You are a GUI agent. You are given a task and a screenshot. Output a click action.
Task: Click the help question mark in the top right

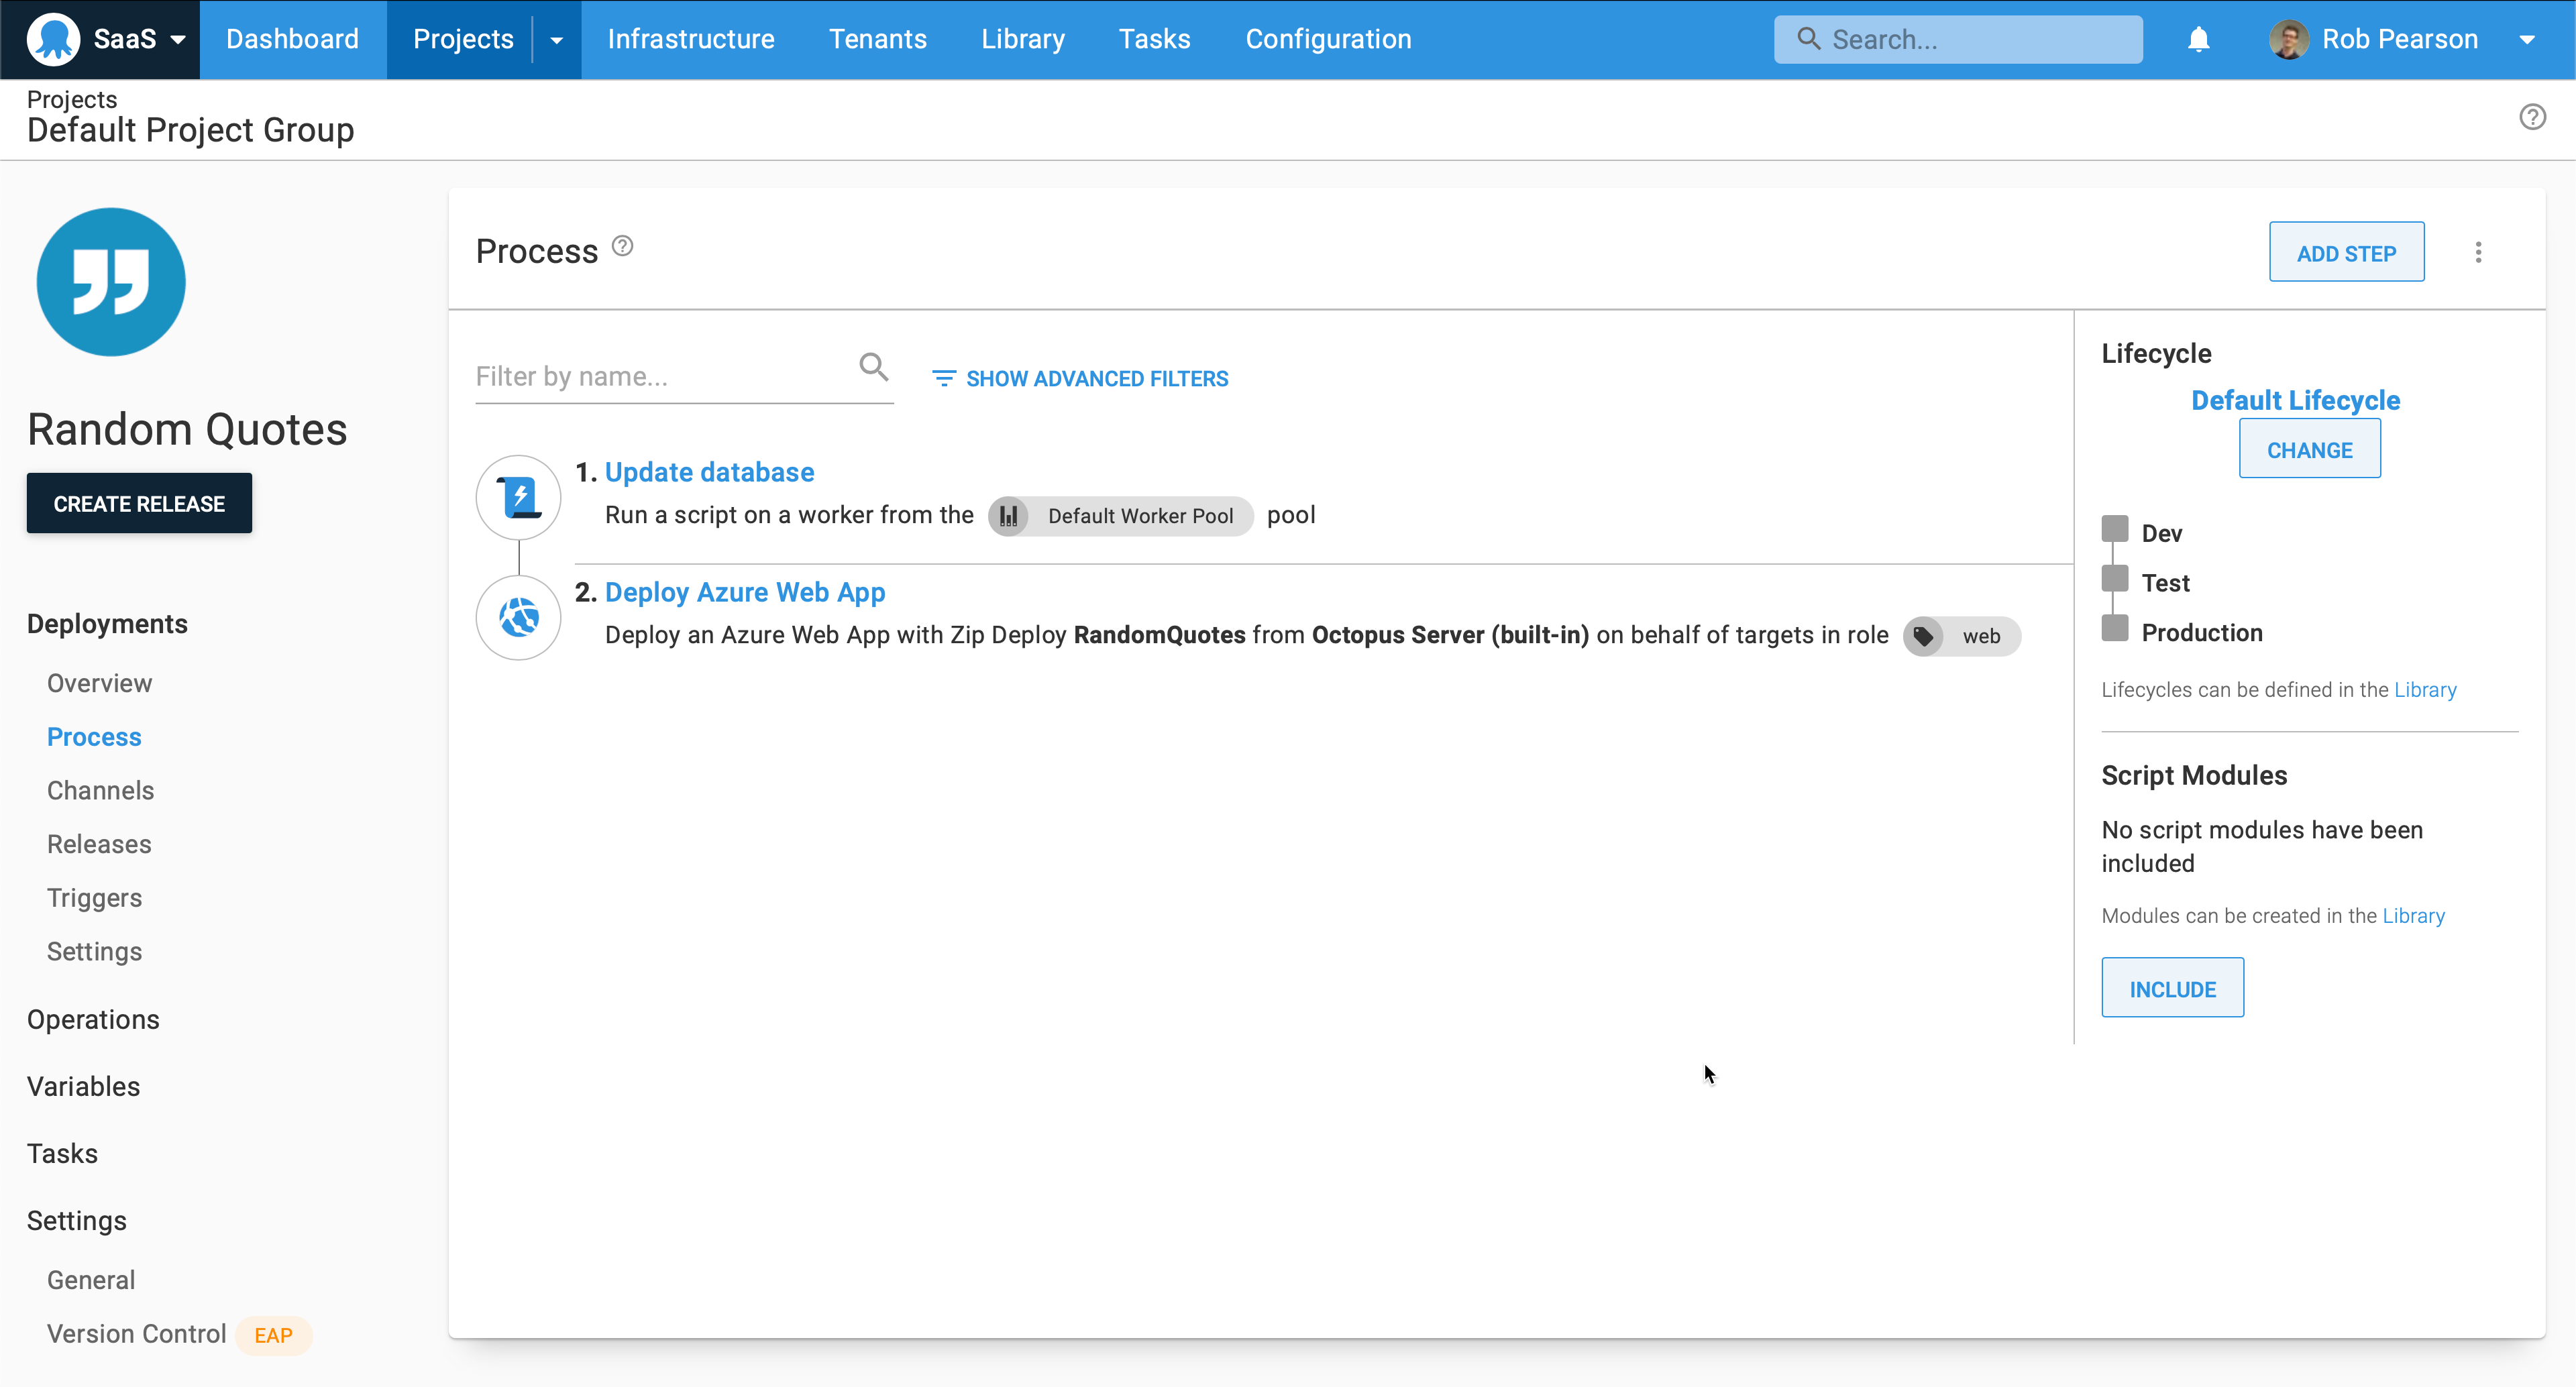(2533, 117)
